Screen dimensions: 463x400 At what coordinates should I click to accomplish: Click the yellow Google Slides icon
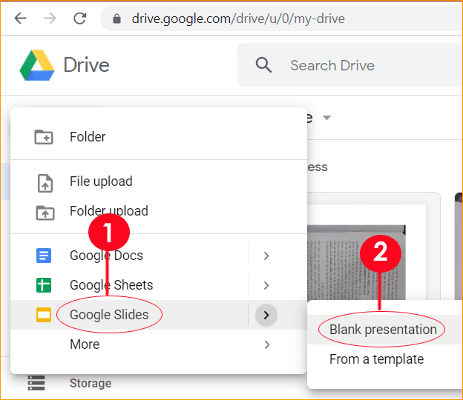click(44, 315)
